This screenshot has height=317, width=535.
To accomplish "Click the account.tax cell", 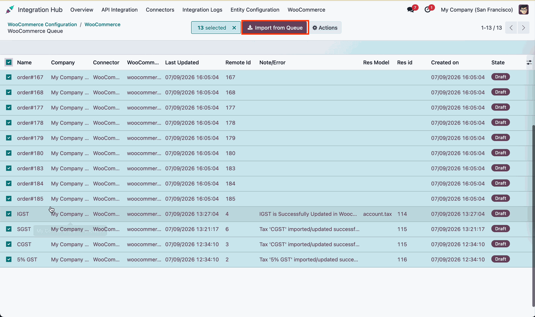I will [x=377, y=214].
